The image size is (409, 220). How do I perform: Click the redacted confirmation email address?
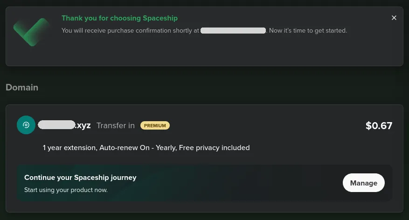233,31
